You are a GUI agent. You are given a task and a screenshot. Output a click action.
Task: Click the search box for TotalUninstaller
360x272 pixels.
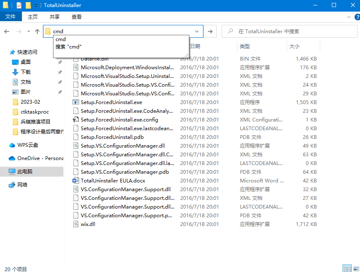(289, 31)
